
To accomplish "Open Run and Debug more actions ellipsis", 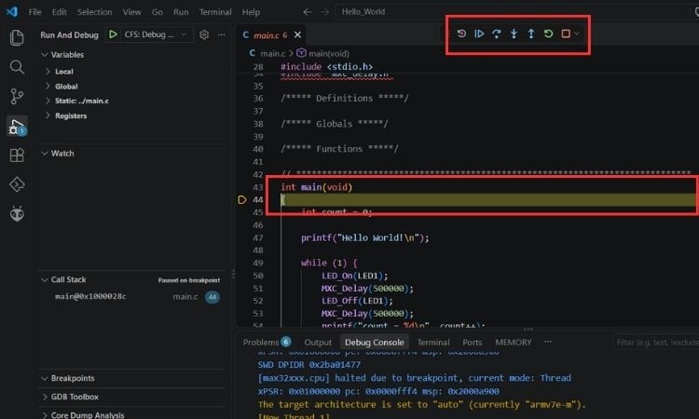I will coord(222,34).
